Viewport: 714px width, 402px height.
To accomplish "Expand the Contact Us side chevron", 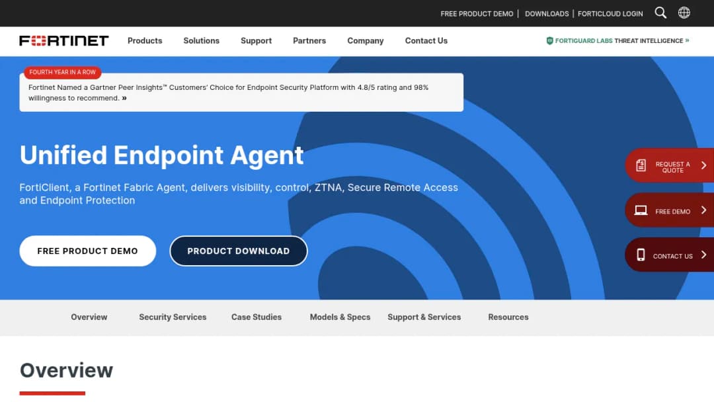I will tap(703, 255).
